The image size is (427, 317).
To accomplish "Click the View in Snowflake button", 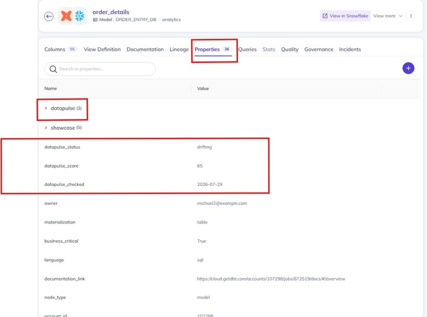I will click(x=345, y=16).
